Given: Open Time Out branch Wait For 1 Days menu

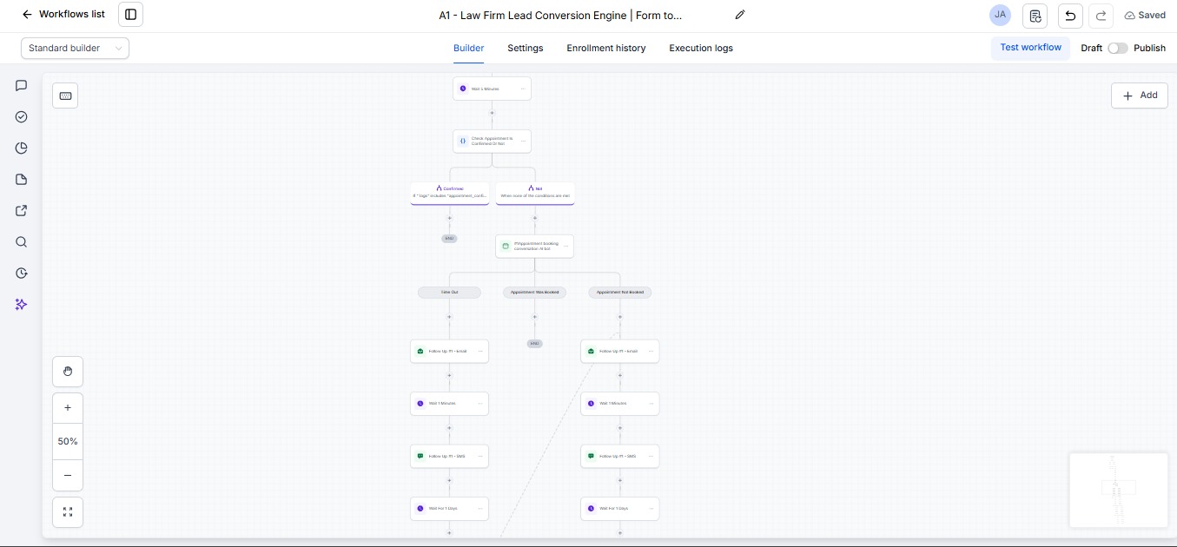Looking at the screenshot, I should pos(479,509).
